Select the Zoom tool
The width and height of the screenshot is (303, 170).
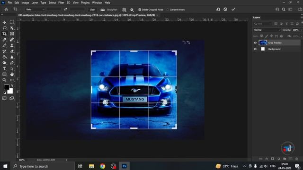(4, 80)
